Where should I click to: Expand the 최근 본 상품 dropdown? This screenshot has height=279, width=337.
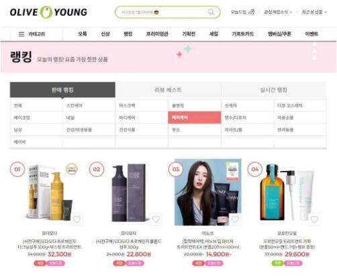(314, 12)
